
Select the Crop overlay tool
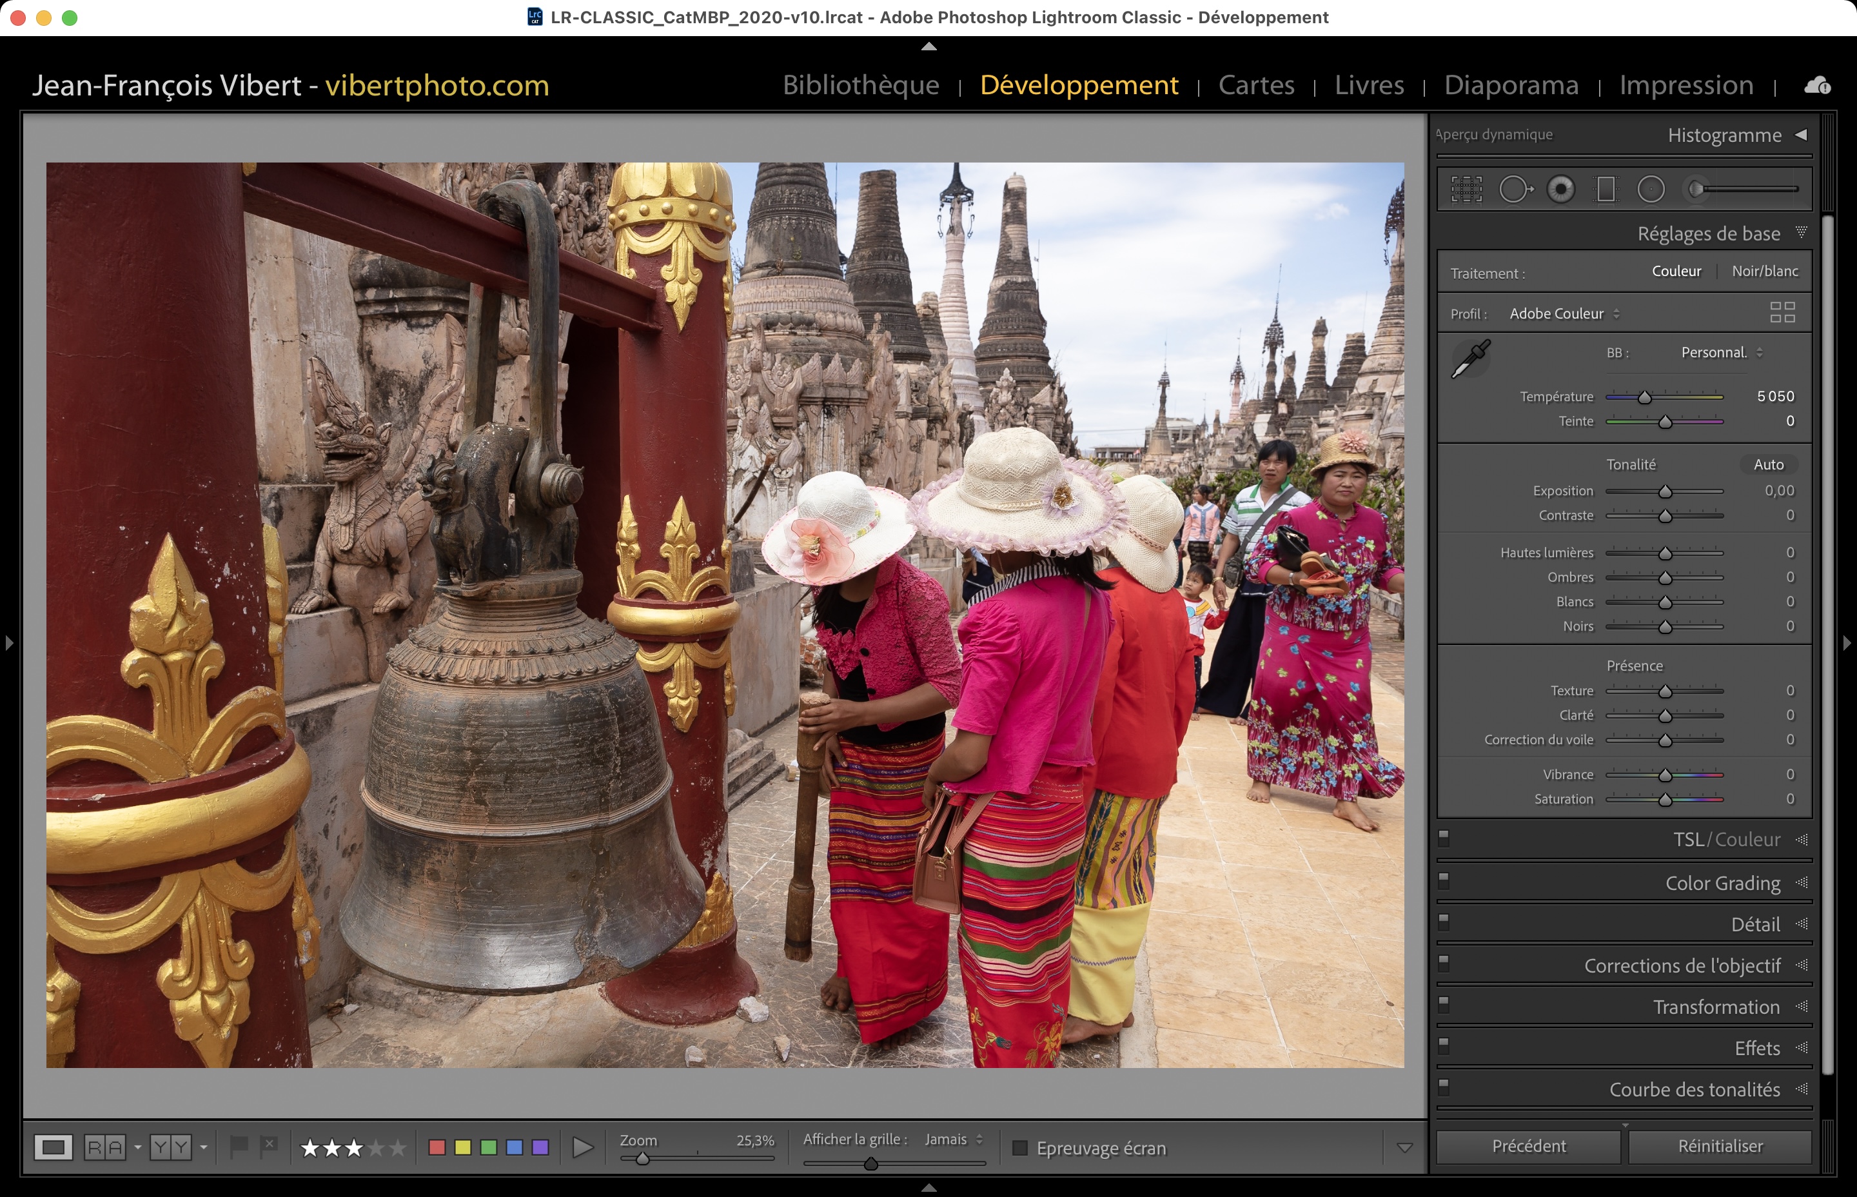(x=1466, y=189)
